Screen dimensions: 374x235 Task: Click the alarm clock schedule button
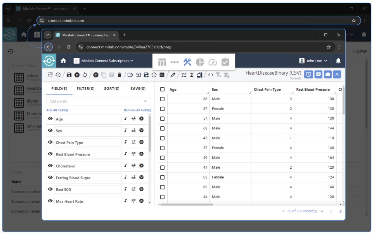click(x=309, y=75)
